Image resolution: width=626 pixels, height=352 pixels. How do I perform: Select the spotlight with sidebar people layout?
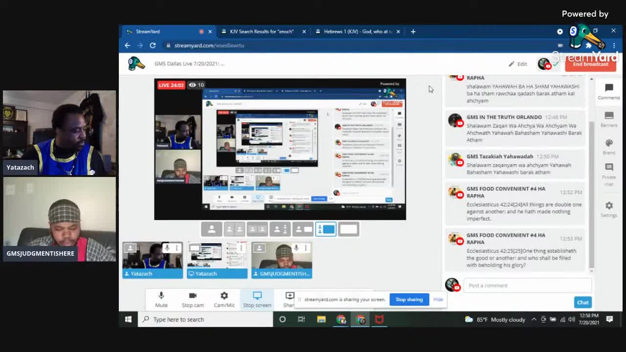280,229
